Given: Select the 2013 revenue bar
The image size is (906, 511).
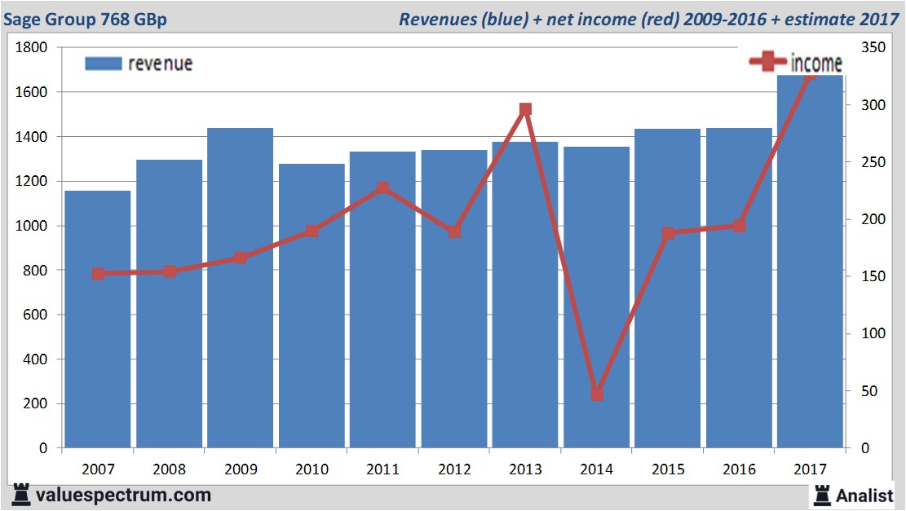Looking at the screenshot, I should tap(525, 294).
